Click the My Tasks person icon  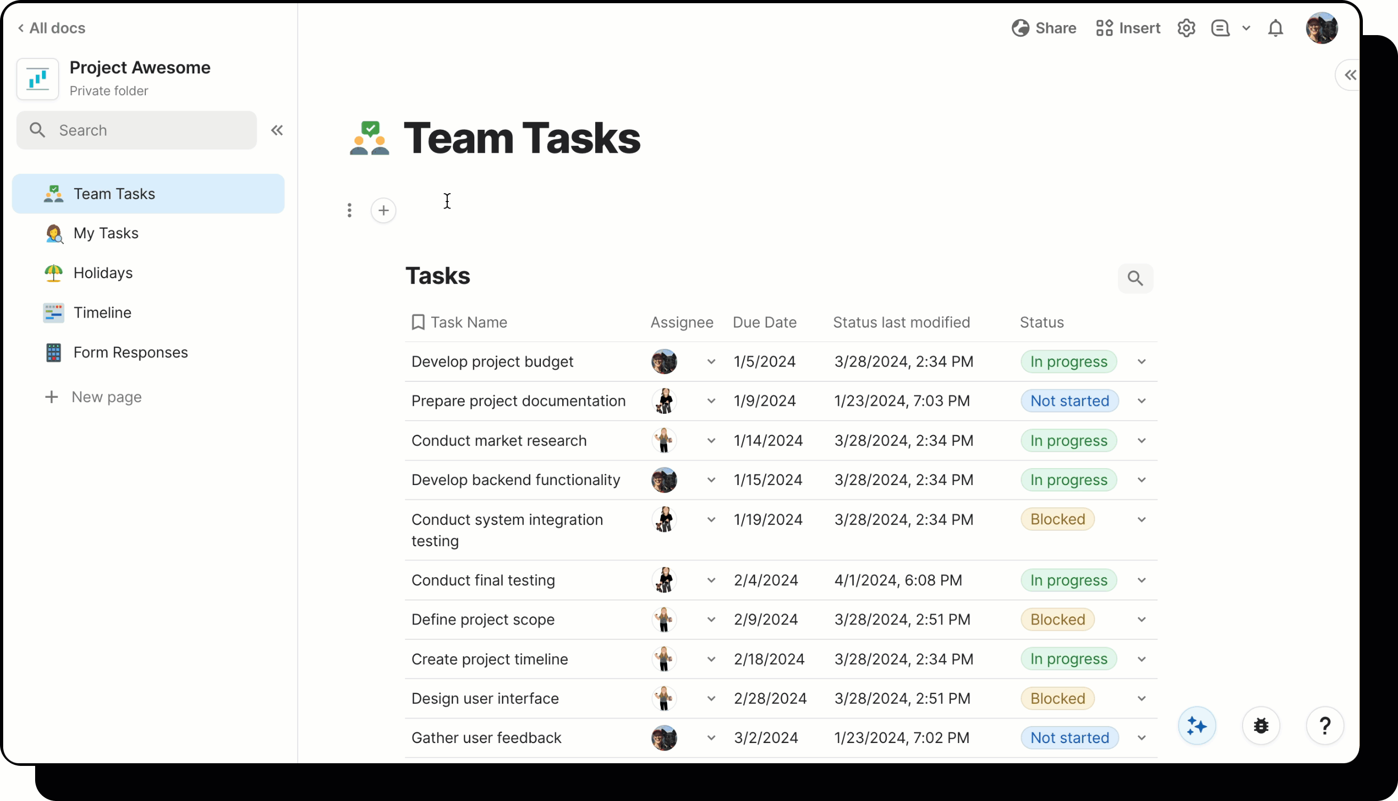point(53,233)
